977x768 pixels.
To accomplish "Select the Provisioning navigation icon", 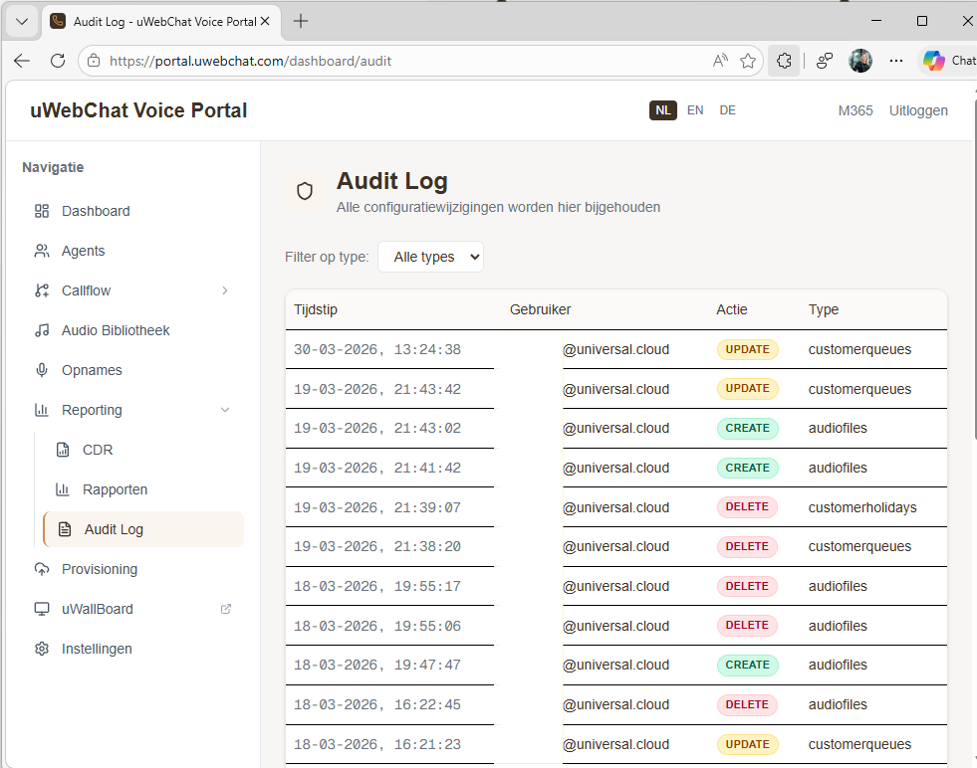I will [41, 569].
